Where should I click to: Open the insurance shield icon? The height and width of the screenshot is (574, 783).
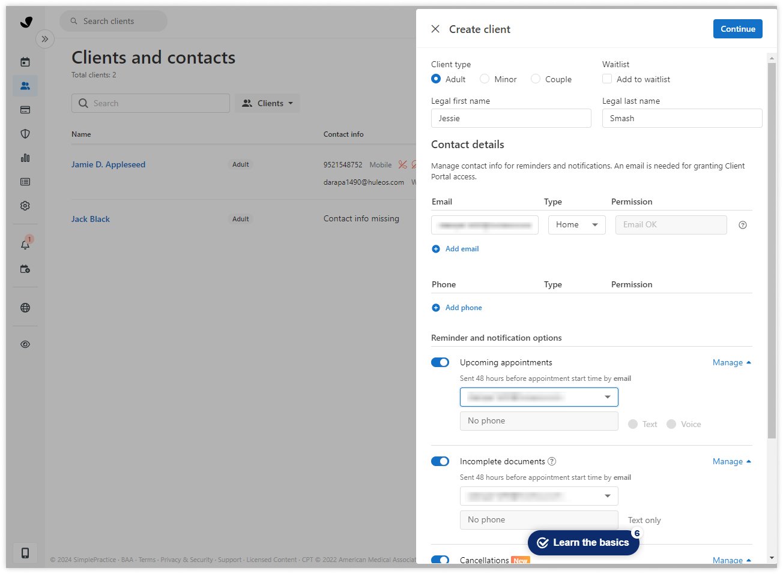pos(25,134)
